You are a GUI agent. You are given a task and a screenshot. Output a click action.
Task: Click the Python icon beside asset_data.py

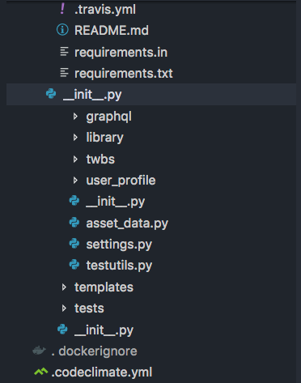(74, 223)
